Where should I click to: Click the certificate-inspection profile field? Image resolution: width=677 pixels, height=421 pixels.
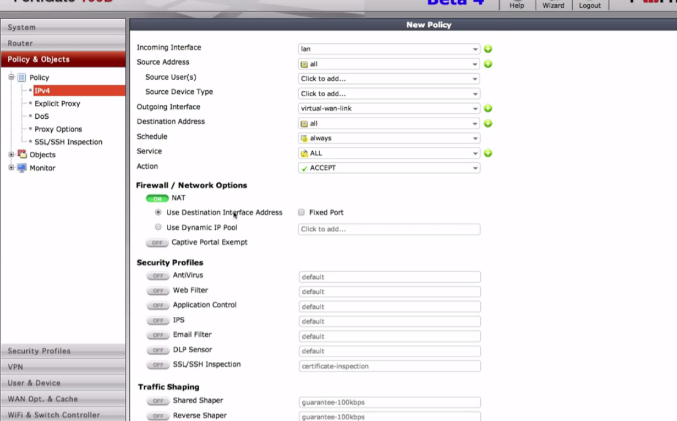click(x=389, y=366)
